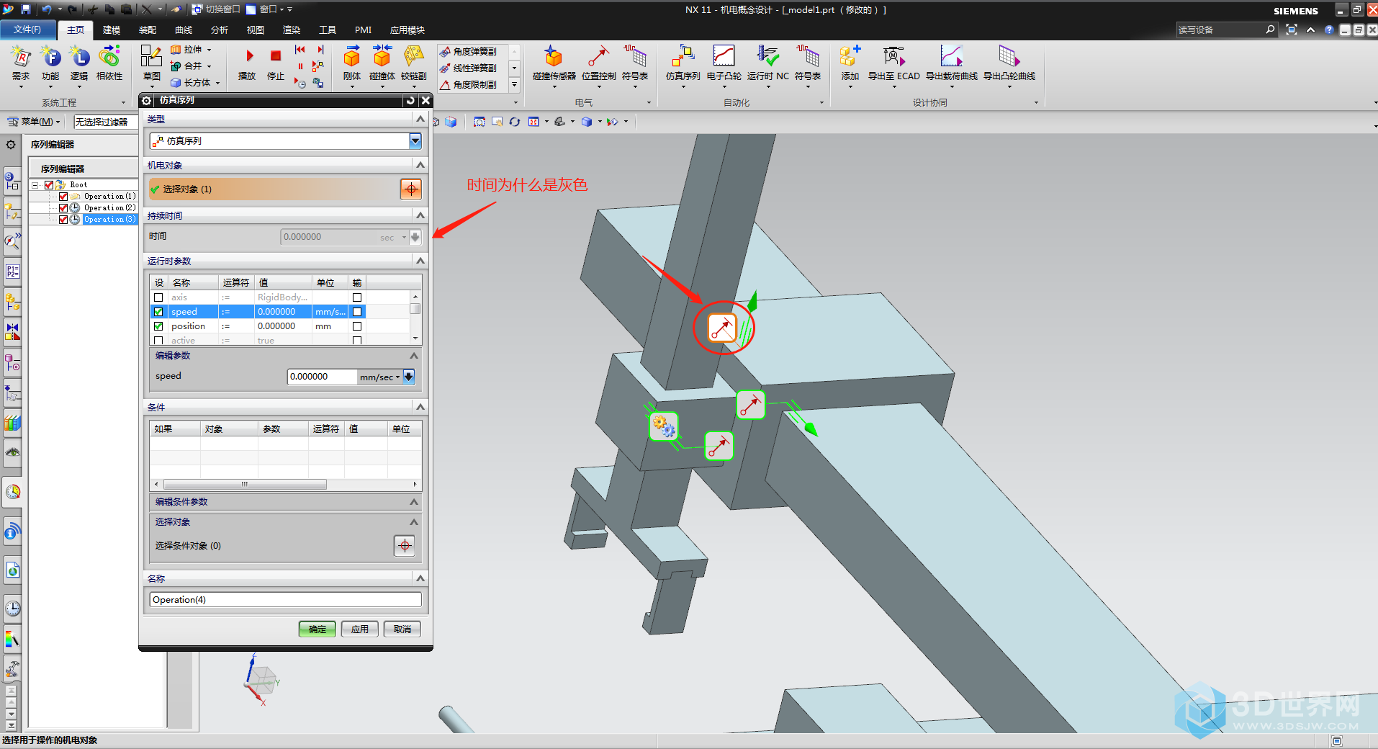Switch to the 曲线 ribbon tab
This screenshot has height=749, width=1378.
pyautogui.click(x=184, y=30)
